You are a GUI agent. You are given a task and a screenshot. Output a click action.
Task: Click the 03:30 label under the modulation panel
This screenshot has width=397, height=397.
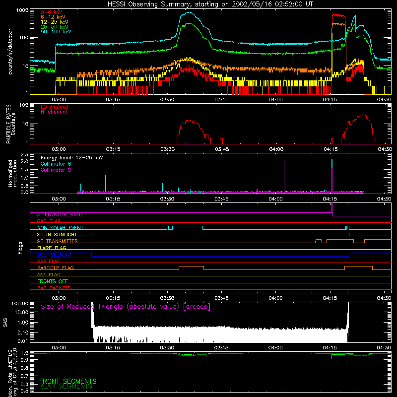click(167, 199)
